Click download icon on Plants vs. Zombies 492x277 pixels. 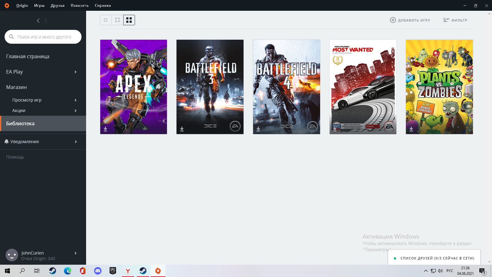click(411, 129)
